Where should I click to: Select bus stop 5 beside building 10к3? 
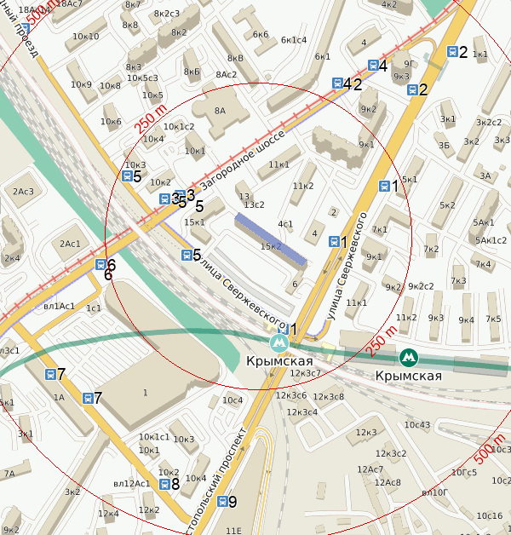(127, 176)
